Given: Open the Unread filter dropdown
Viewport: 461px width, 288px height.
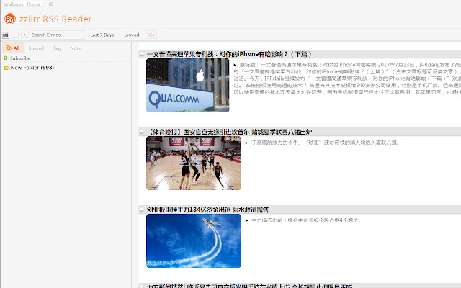Looking at the screenshot, I should pyautogui.click(x=131, y=35).
